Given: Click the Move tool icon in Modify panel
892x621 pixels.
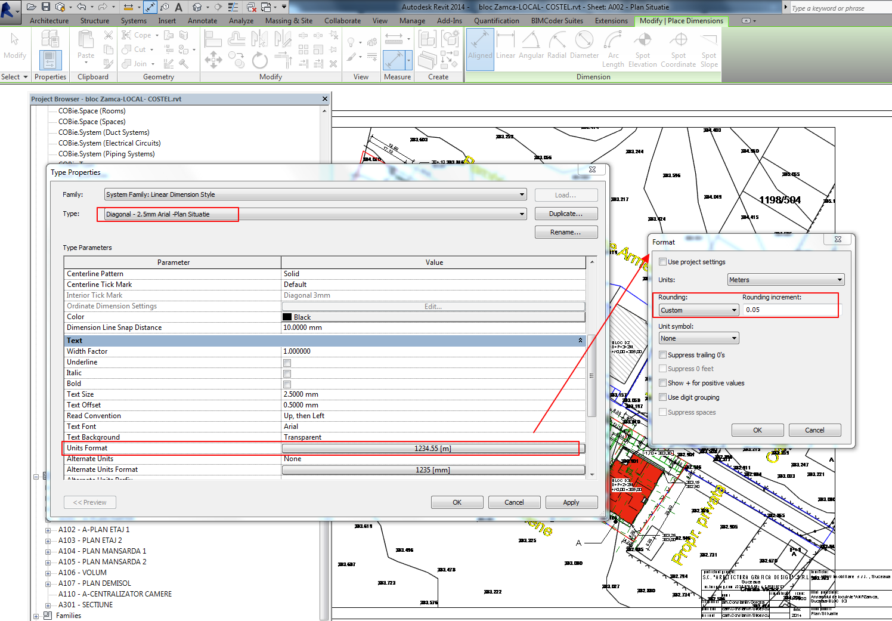Looking at the screenshot, I should pos(213,59).
